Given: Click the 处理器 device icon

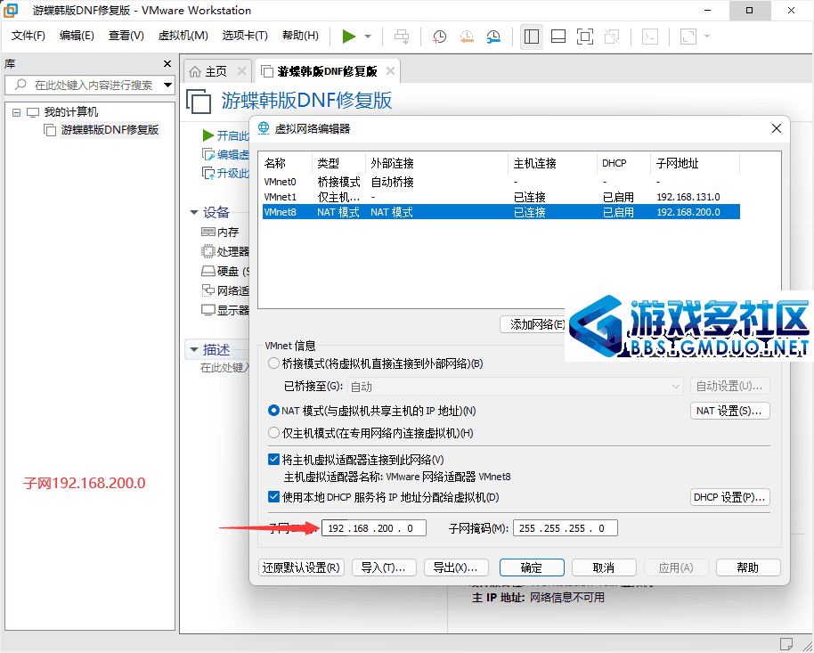Looking at the screenshot, I should click(x=208, y=251).
